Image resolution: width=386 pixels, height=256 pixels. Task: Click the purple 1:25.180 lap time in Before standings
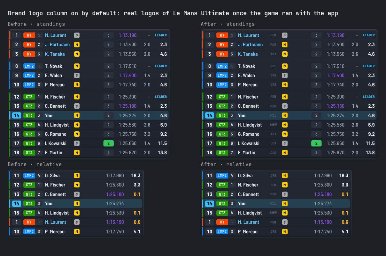click(127, 106)
